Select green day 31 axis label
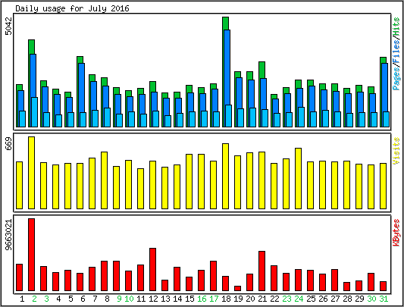The image size is (404, 307). tap(384, 299)
